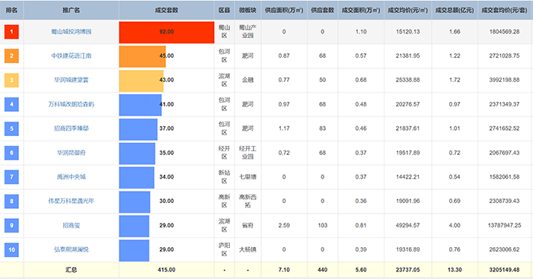
Task: Open 华润城建望云 project link
Action: 72,80
